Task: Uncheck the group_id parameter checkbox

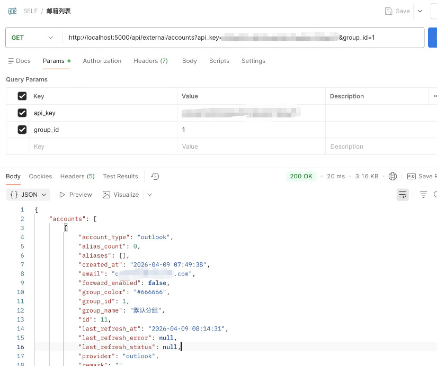Action: 22,130
